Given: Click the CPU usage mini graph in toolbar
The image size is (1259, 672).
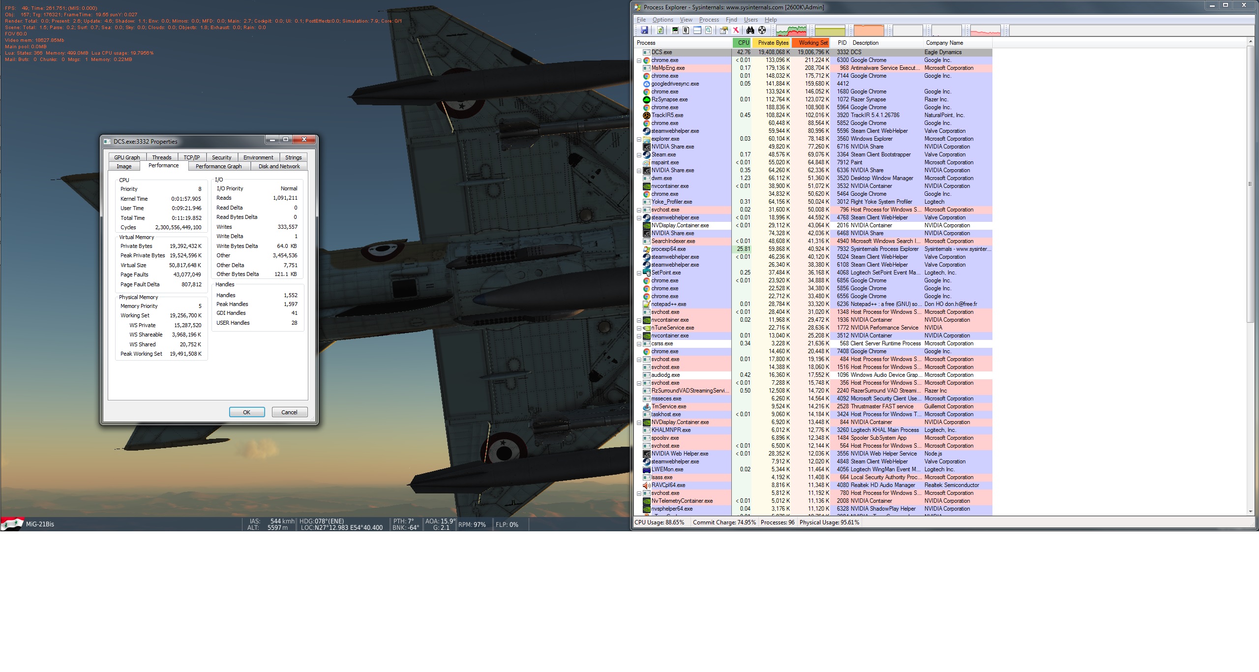Looking at the screenshot, I should coord(791,31).
